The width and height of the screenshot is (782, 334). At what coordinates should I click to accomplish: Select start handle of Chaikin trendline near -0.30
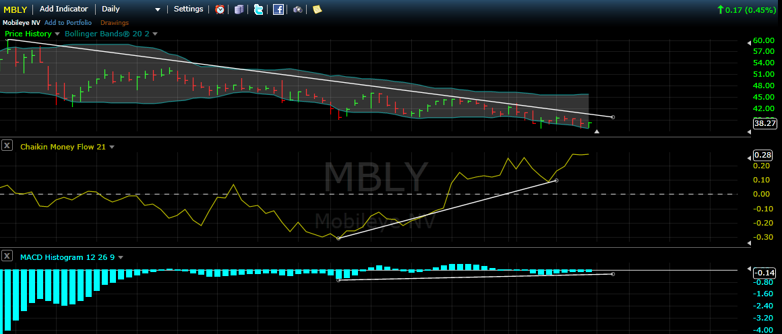[x=338, y=238]
